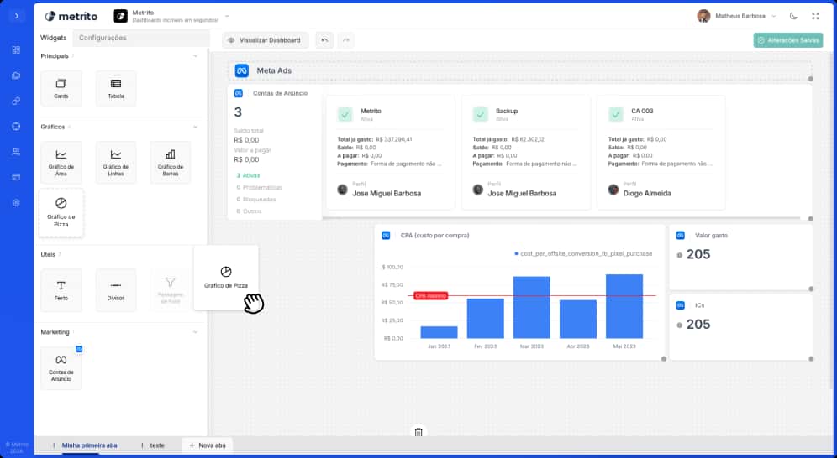The image size is (837, 458).
Task: Choose the Gráfico de Área widget
Action: click(x=61, y=162)
